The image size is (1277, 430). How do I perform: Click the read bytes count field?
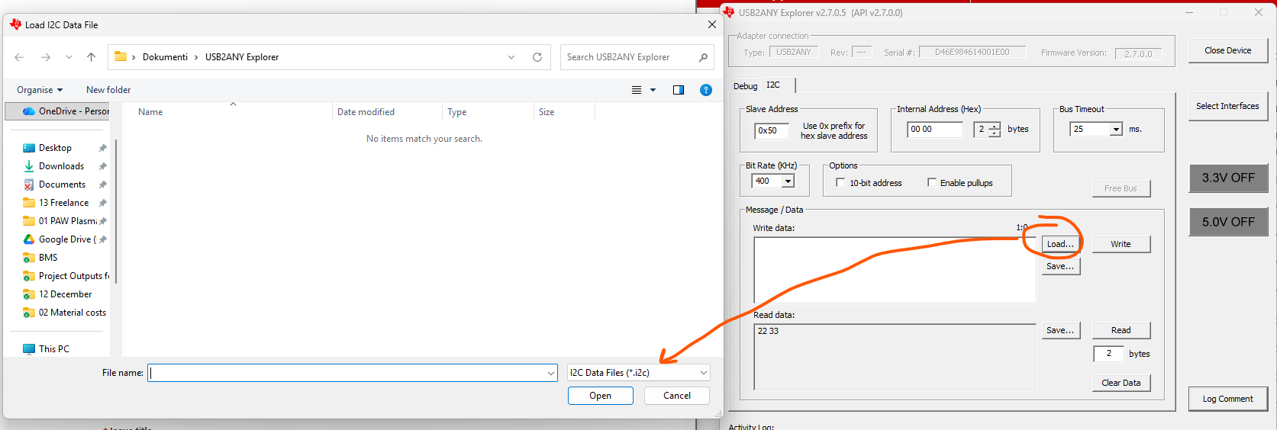(1108, 354)
